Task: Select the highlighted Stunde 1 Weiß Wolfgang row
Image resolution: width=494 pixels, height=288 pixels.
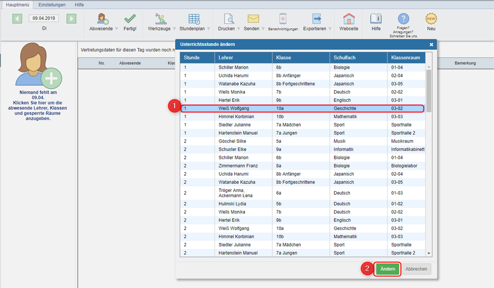Action: coord(303,109)
